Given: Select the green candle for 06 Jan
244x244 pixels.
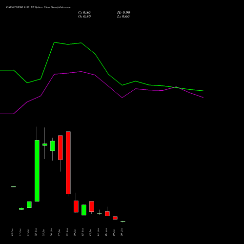Looking at the screenshot, I should tap(53, 146).
